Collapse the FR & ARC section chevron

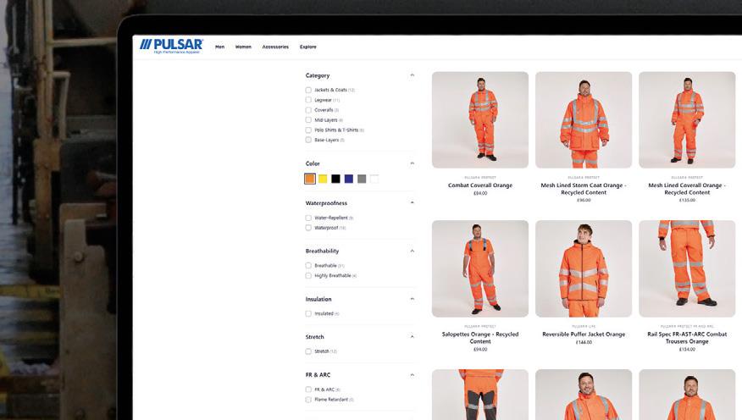(x=413, y=375)
